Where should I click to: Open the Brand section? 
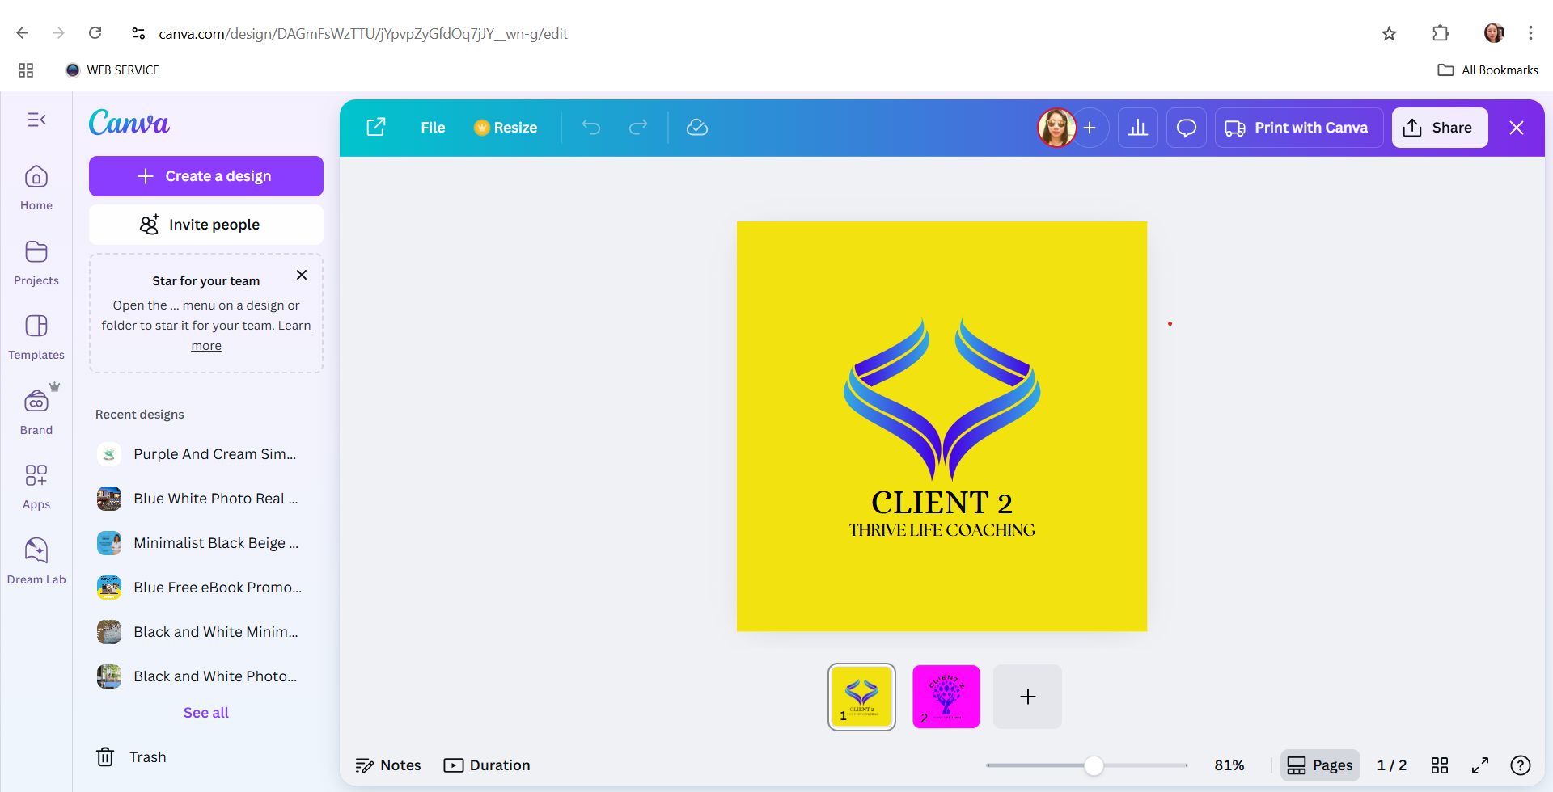[36, 412]
